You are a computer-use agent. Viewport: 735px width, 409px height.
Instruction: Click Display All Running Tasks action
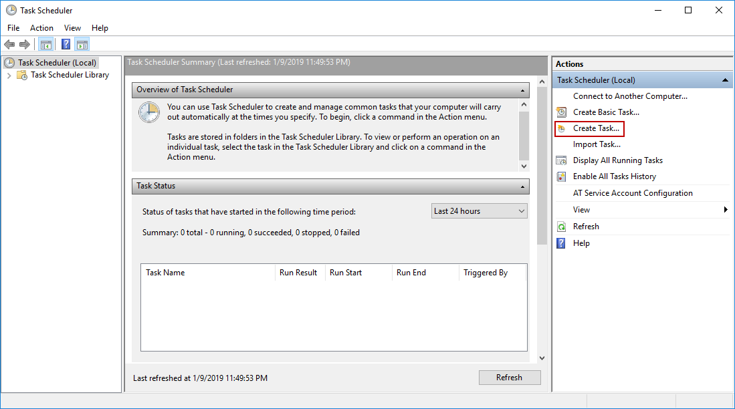click(618, 160)
